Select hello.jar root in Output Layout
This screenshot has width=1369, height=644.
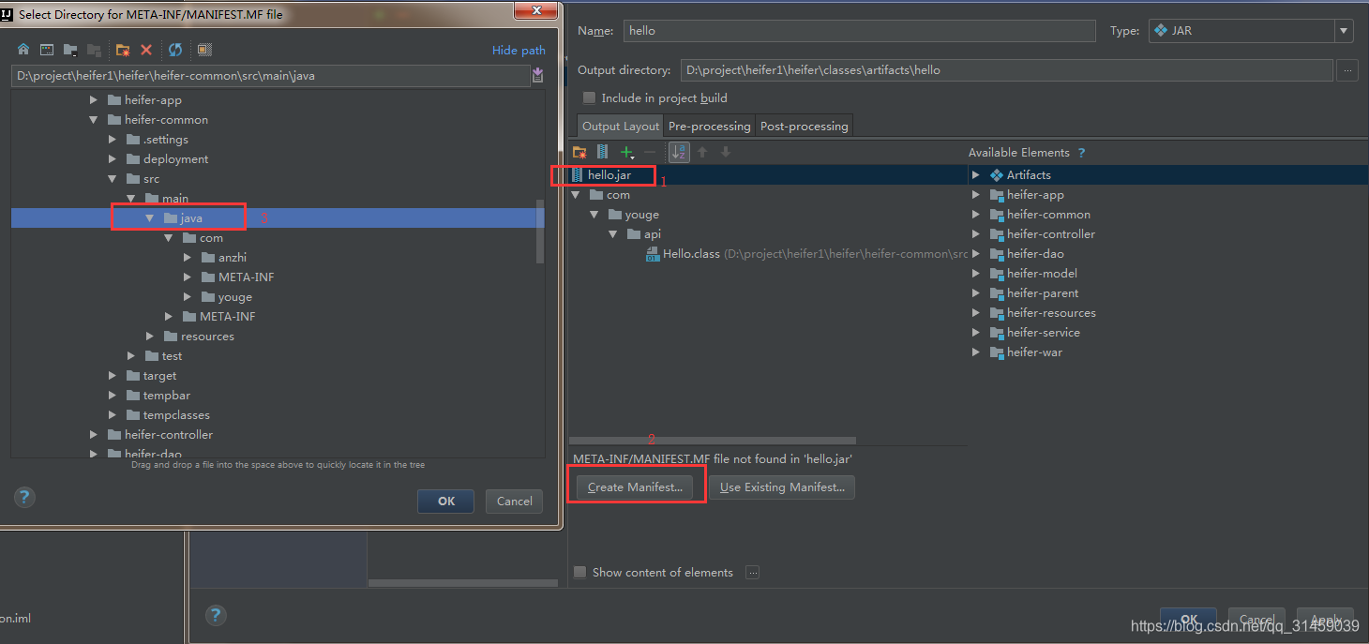[608, 175]
